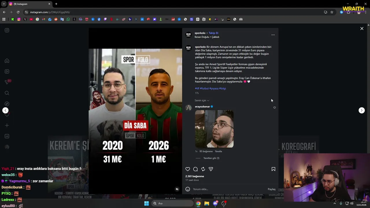Bookmark this page with the star icon
Image resolution: width=370 pixels, height=208 pixels.
point(332,12)
